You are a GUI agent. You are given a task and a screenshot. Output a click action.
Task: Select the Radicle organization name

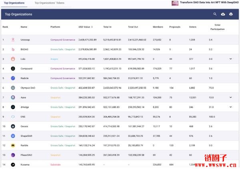[24, 78]
